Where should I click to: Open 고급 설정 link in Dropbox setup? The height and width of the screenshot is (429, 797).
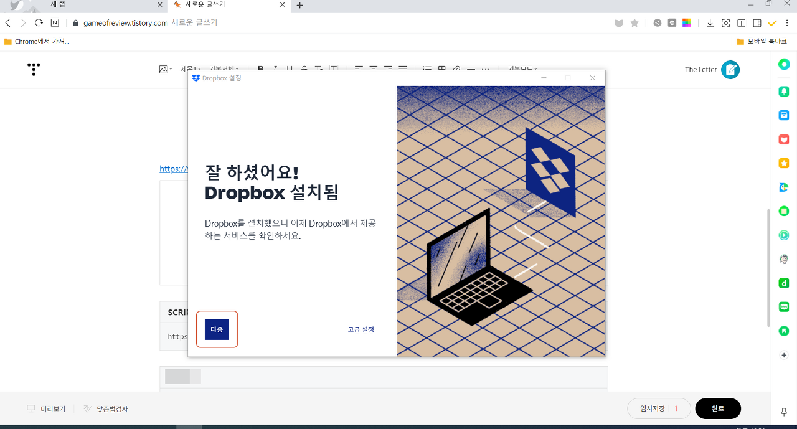pos(361,329)
